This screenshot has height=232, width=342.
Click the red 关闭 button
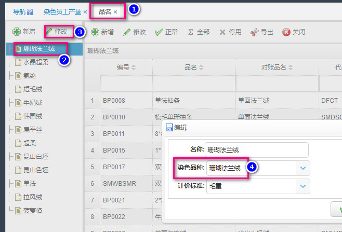294,32
